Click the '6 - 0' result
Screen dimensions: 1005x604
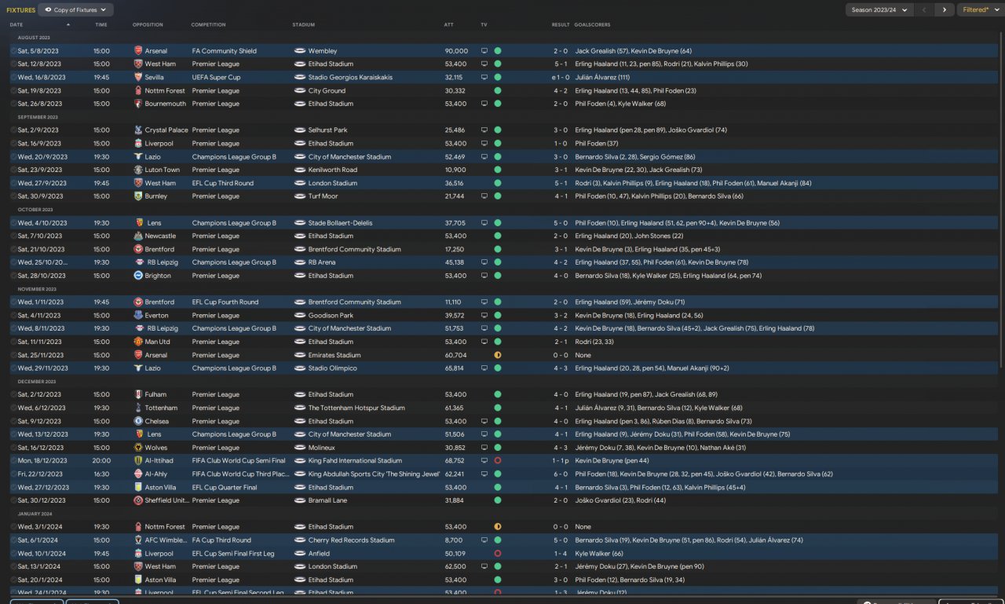point(561,474)
